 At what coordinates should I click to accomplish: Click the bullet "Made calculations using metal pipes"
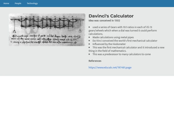pyautogui.click(x=113, y=37)
